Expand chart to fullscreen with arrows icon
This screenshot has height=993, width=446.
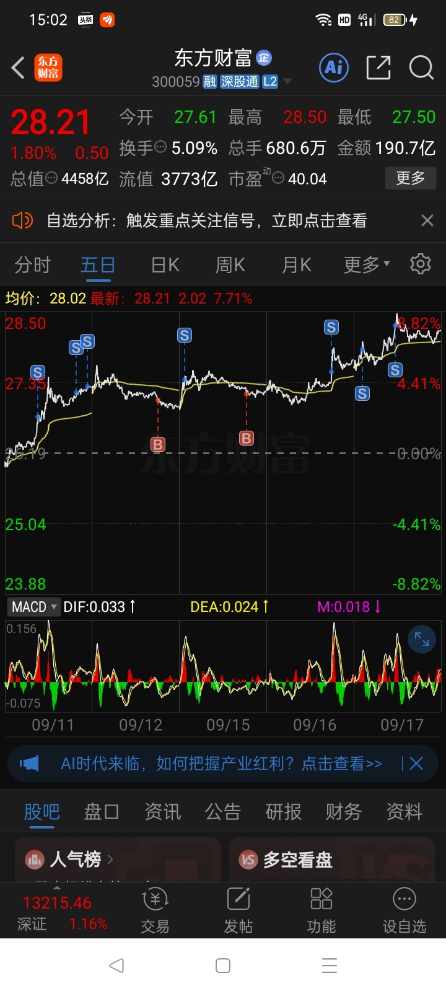422,639
